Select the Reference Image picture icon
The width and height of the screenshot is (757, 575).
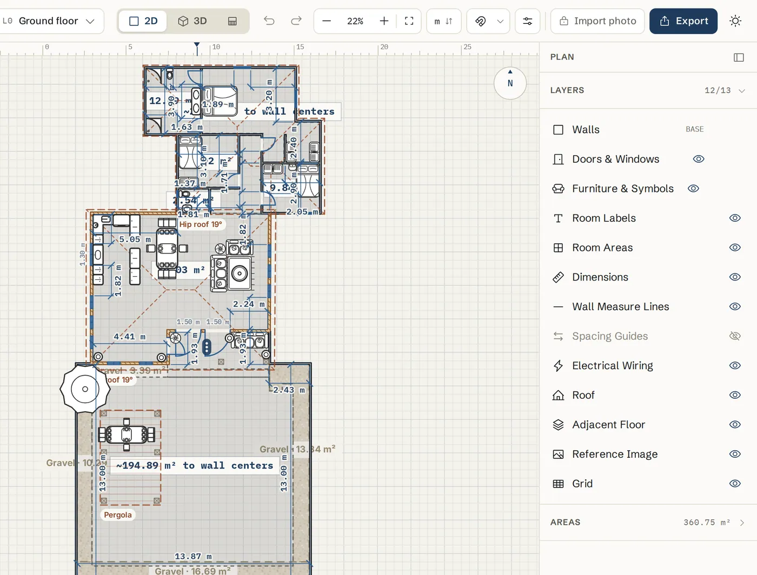(x=559, y=454)
